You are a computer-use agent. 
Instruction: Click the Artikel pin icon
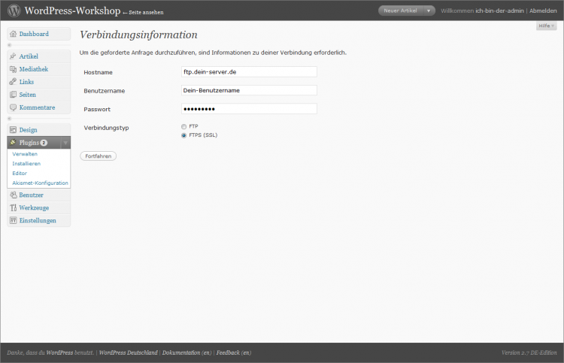pyautogui.click(x=13, y=56)
